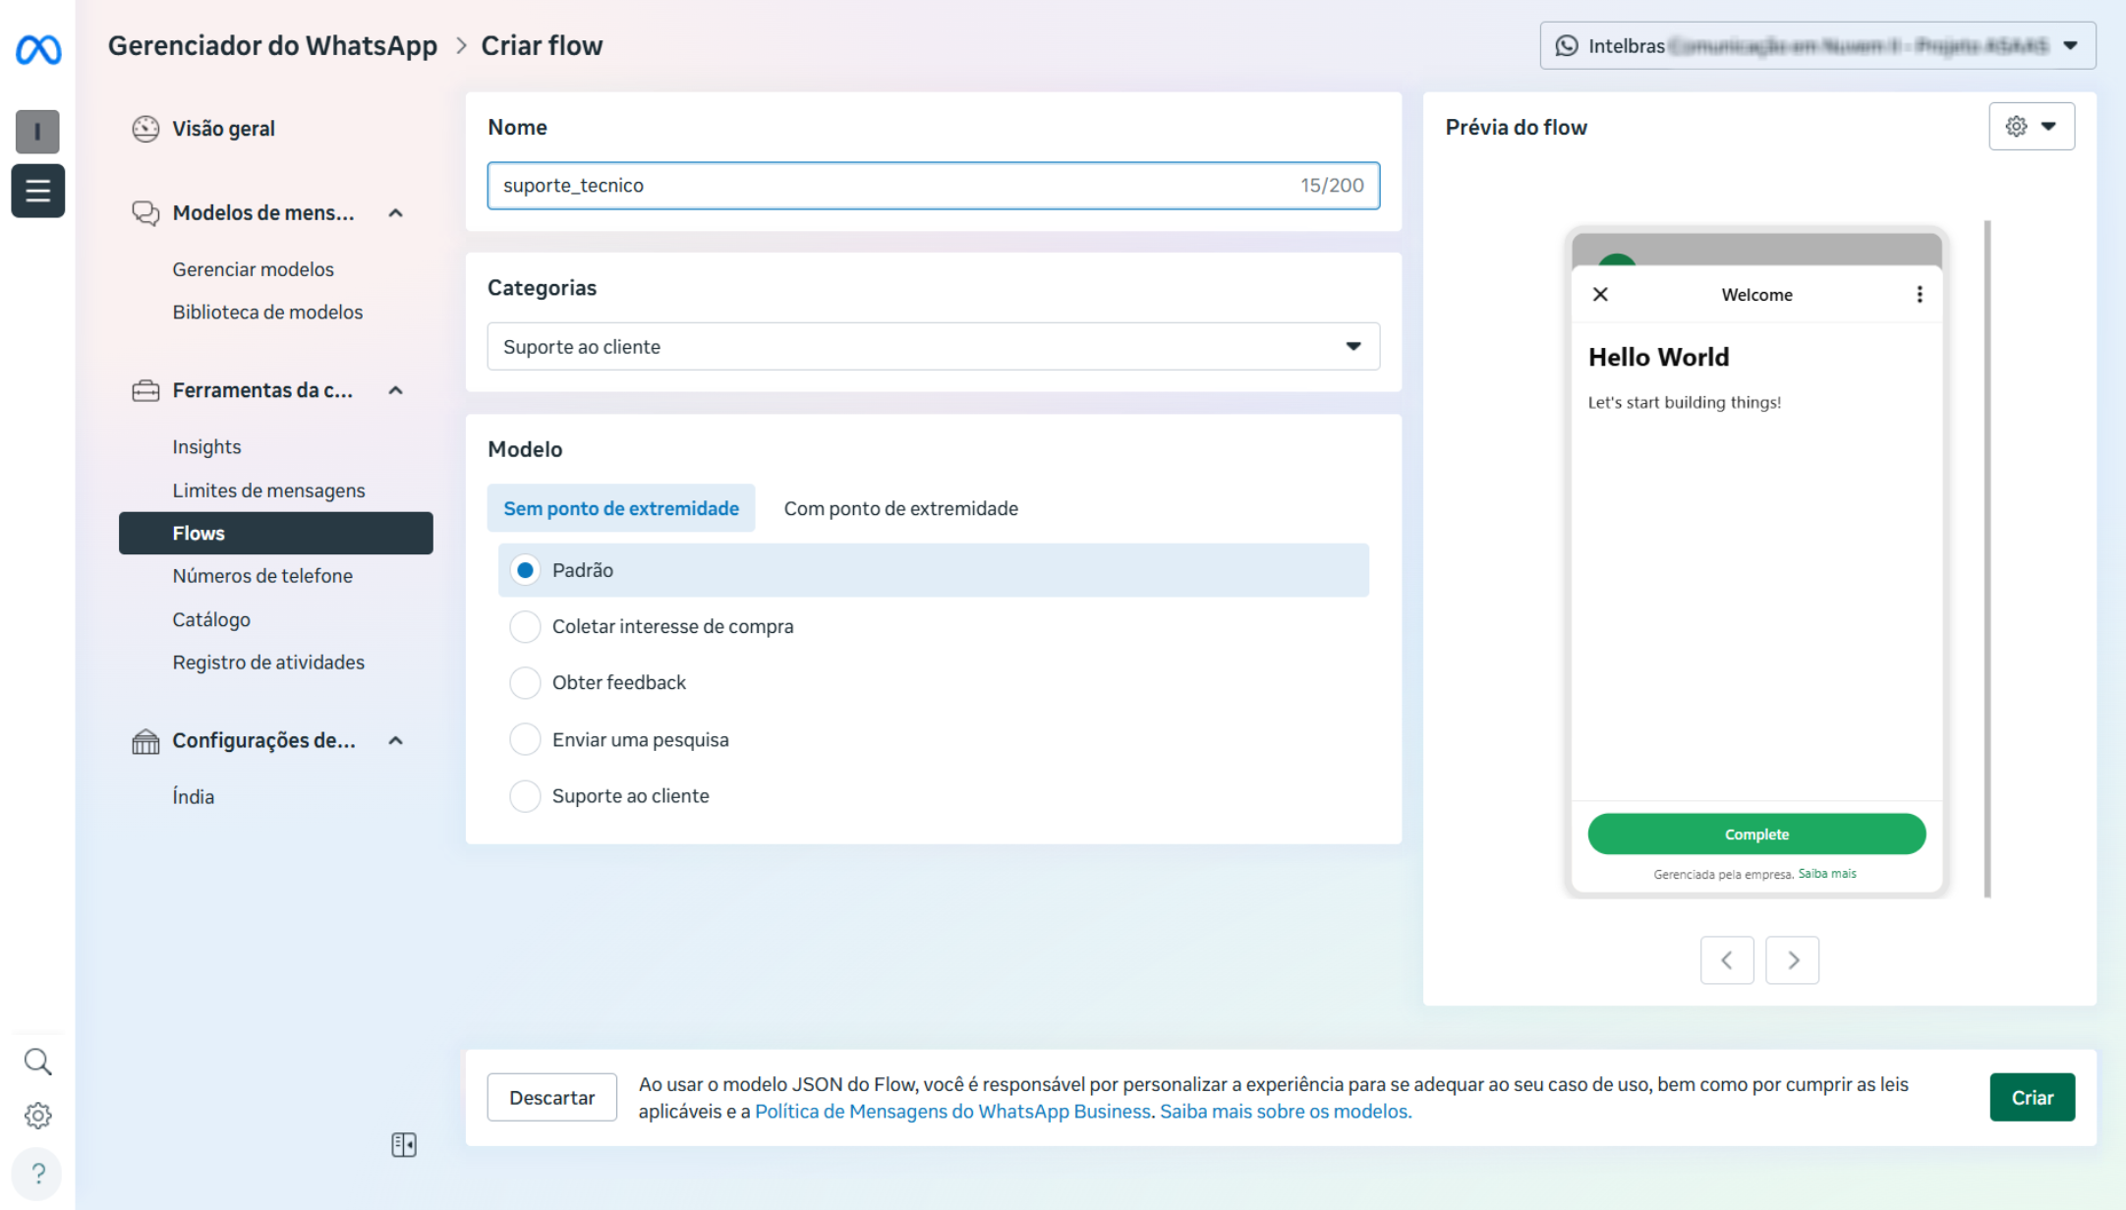Click the Meta logo icon
Screen dimensions: 2126x1210
[38, 49]
